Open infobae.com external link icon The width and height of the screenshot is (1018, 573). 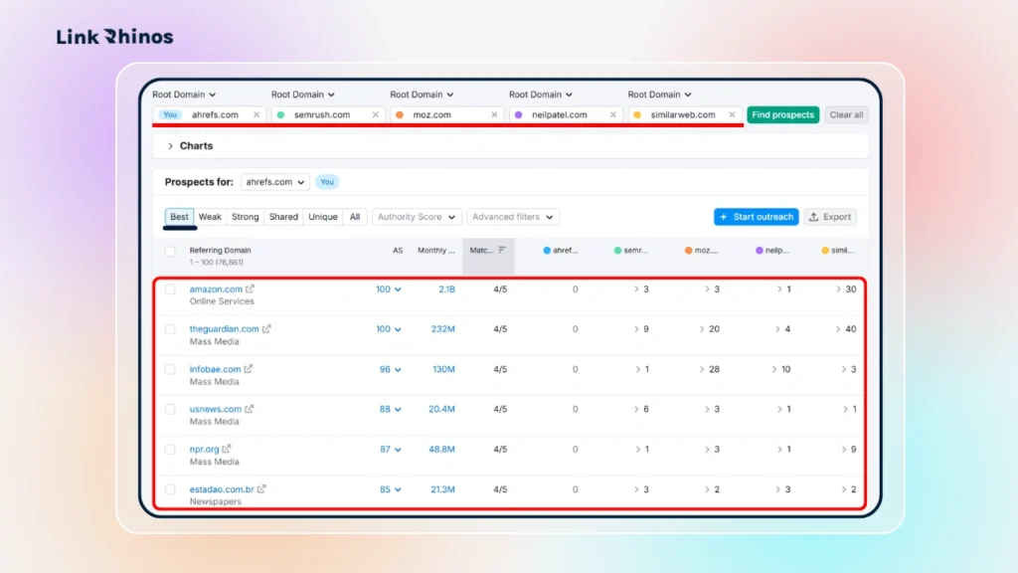(x=248, y=368)
